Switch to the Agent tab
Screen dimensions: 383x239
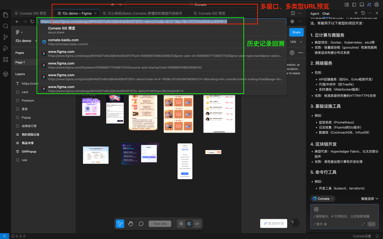pyautogui.click(x=315, y=14)
